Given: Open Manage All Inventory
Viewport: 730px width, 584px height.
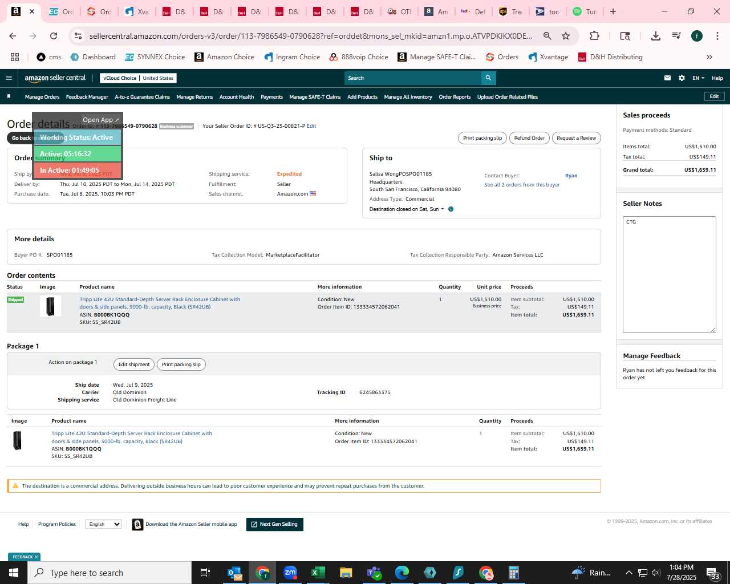Looking at the screenshot, I should pyautogui.click(x=408, y=97).
